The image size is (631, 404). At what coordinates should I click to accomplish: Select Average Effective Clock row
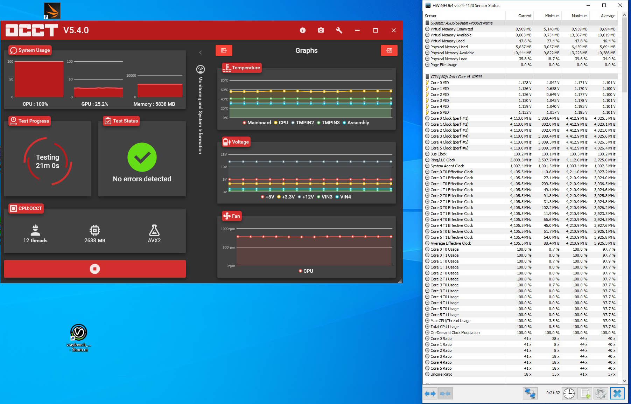pos(521,243)
